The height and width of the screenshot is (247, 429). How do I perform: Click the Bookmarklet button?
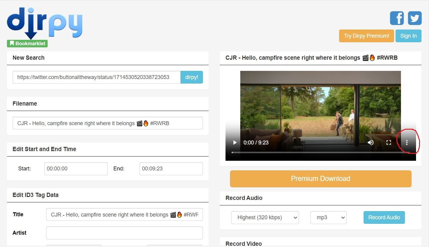point(27,43)
